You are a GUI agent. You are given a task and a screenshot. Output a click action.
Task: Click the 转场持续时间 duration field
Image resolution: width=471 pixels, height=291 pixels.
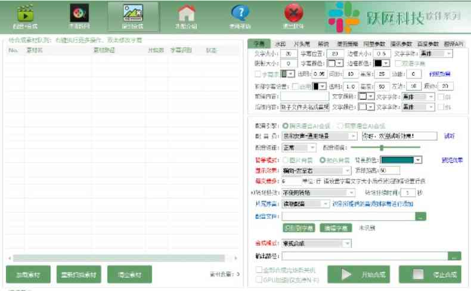[408, 193]
